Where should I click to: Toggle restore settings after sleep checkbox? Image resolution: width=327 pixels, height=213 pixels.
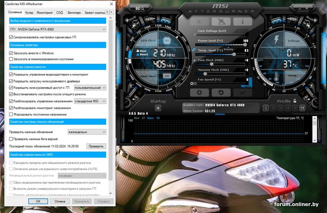click(x=11, y=94)
